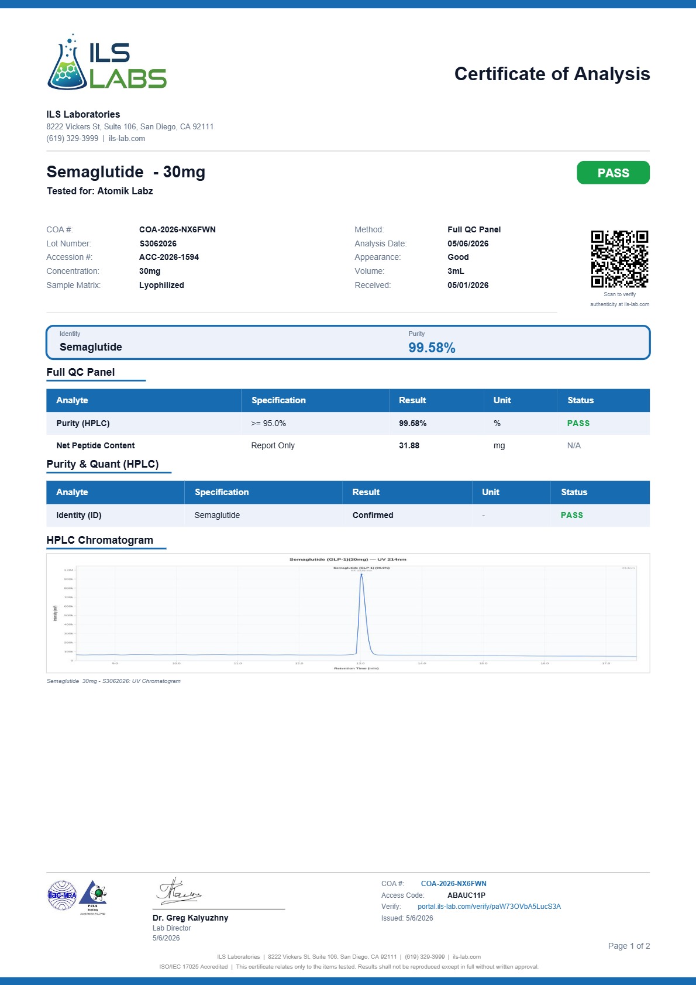Click the Confirmed result cell
This screenshot has width=696, height=985.
pyautogui.click(x=373, y=515)
